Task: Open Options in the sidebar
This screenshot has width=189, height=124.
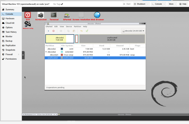Action: pos(11,27)
